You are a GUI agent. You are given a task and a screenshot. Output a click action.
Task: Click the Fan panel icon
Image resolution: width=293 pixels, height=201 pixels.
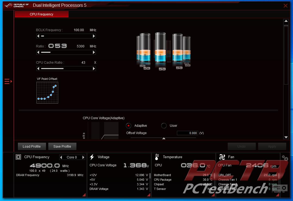222,157
